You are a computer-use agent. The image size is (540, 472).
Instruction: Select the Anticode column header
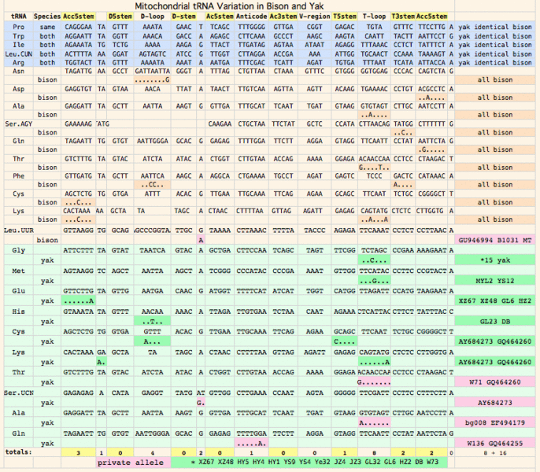(251, 16)
